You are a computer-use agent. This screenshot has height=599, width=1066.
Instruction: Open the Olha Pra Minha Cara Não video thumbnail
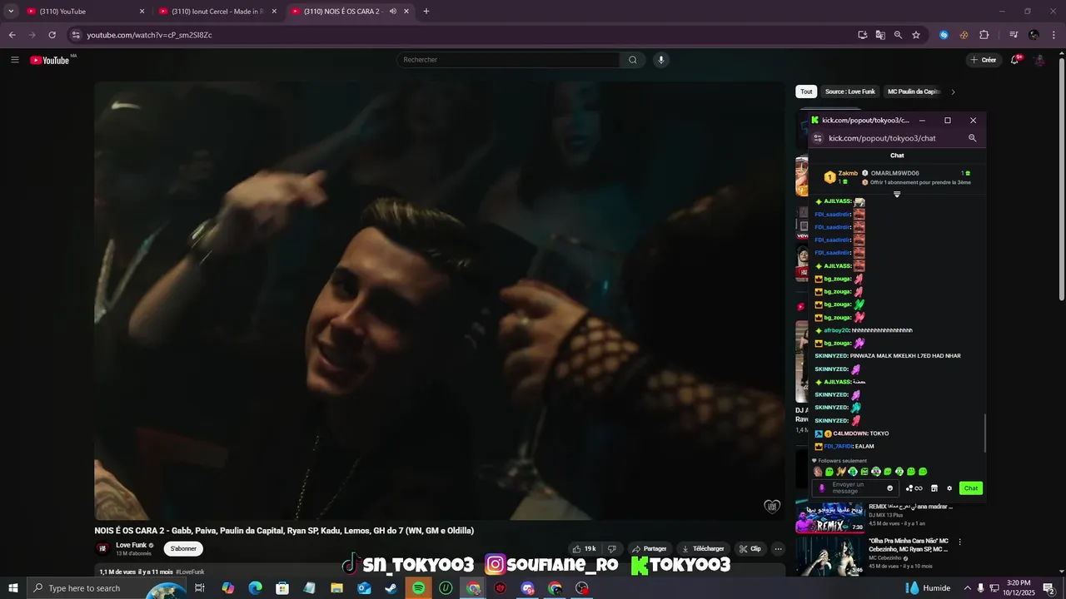(x=831, y=557)
